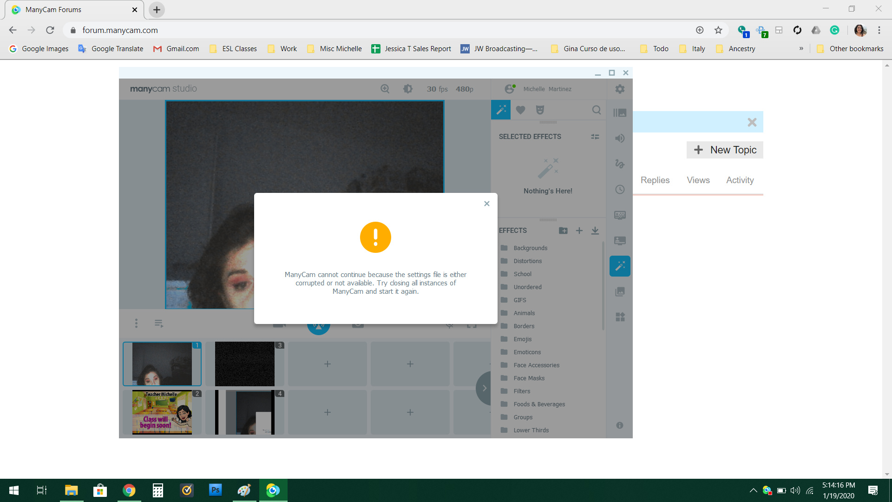This screenshot has width=892, height=502.
Task: Select preset 3 black thumbnail
Action: [245, 364]
